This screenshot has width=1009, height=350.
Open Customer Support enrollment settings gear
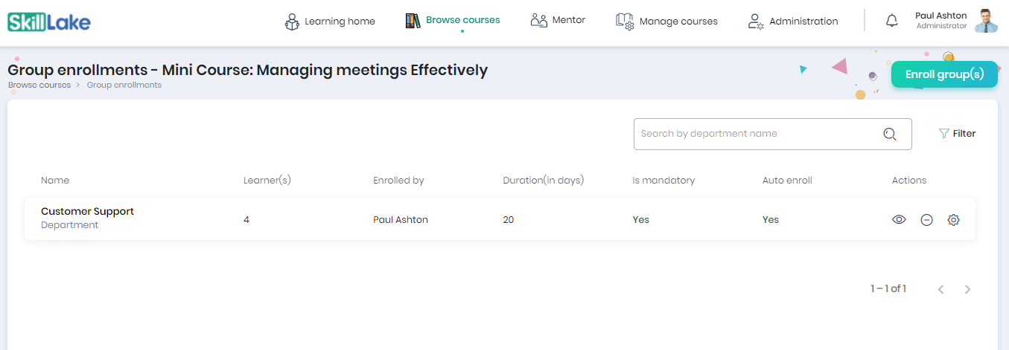point(953,220)
